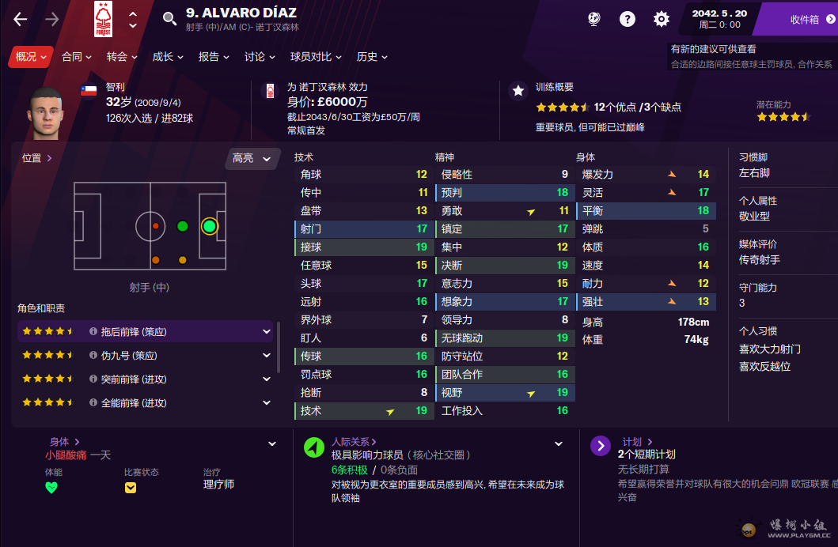Open settings gear icon
The width and height of the screenshot is (838, 547).
click(x=661, y=20)
